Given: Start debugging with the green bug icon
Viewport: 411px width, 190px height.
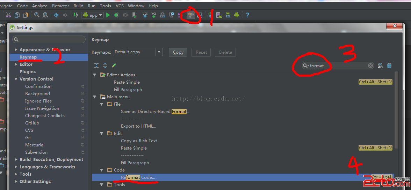Looking at the screenshot, I should 117,15.
